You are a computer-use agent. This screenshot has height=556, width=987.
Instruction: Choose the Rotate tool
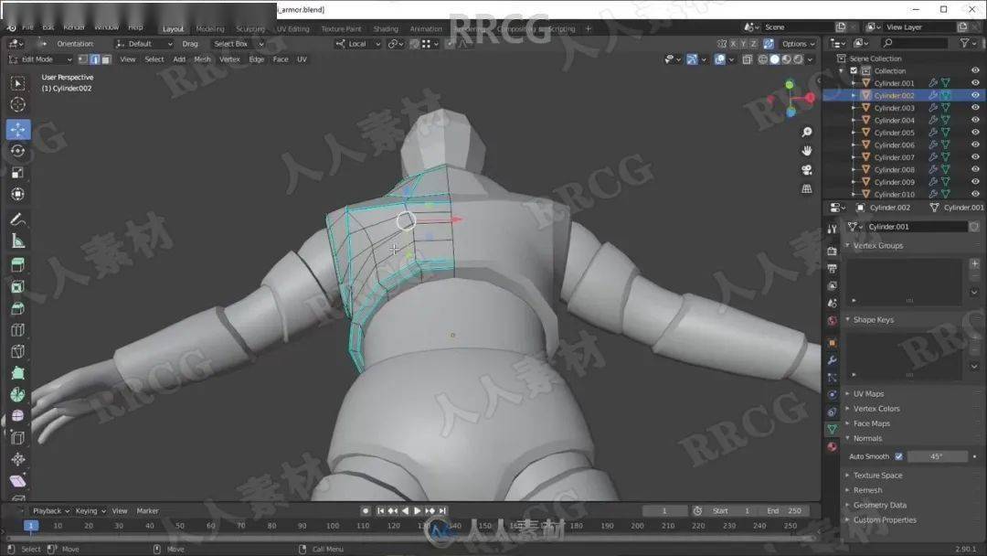(x=17, y=151)
